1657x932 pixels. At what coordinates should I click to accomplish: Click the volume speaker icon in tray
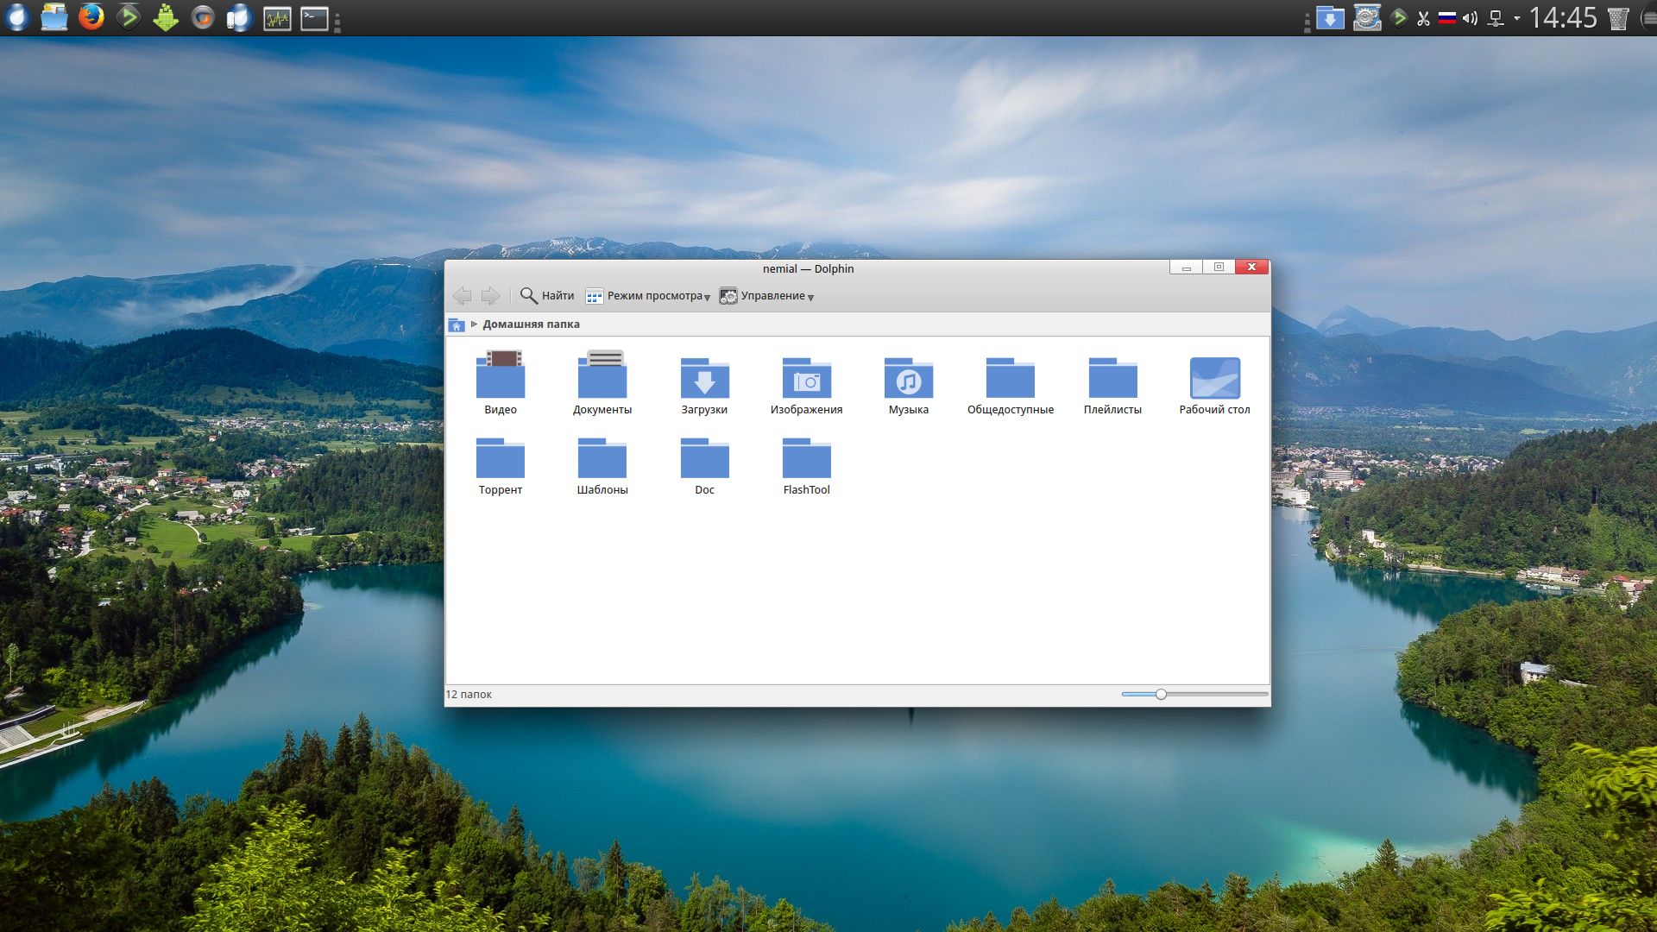[x=1470, y=18]
